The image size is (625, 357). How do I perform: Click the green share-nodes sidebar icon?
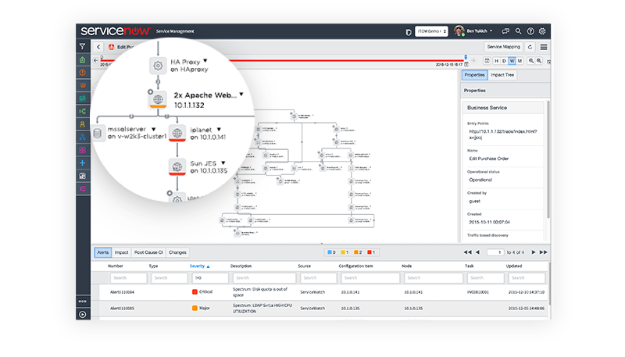point(83,111)
